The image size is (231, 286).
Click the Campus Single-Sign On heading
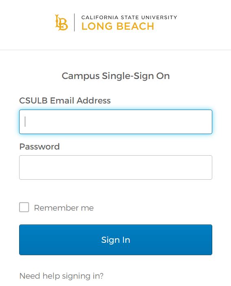coord(116,76)
